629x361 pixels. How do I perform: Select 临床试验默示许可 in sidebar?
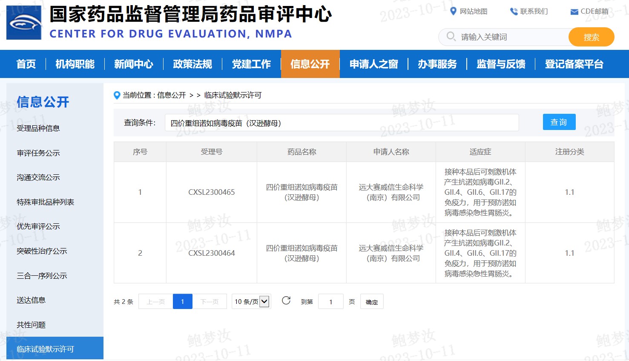(x=55, y=349)
